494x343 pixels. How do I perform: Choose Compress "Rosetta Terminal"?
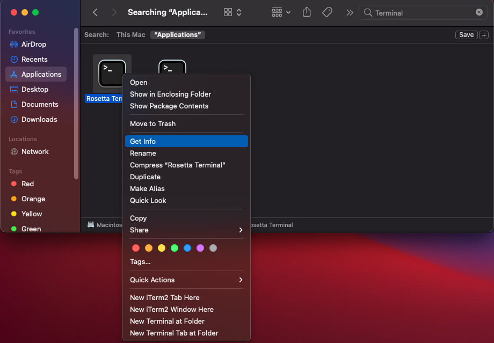(186, 165)
